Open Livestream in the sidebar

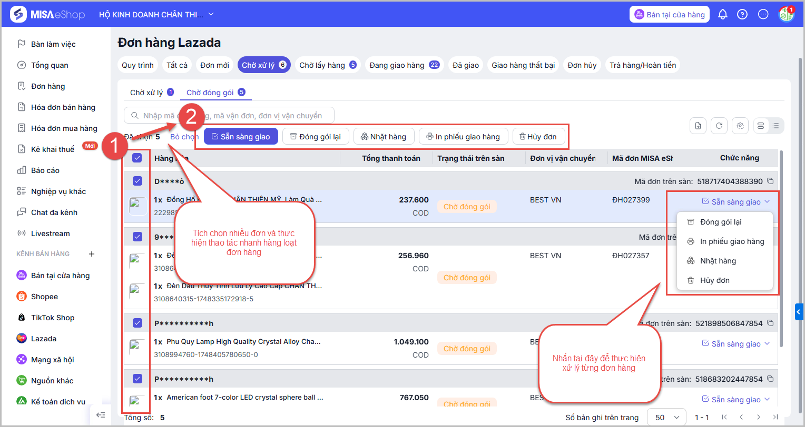[50, 233]
